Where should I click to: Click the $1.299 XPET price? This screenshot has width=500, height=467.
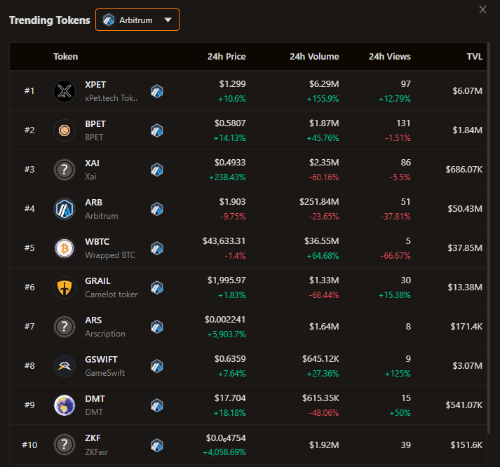(x=232, y=84)
